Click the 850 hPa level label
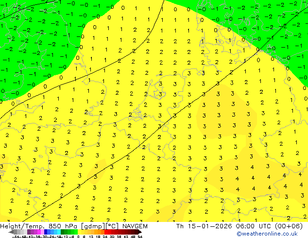This screenshot has width=308, height=238. pos(64,226)
